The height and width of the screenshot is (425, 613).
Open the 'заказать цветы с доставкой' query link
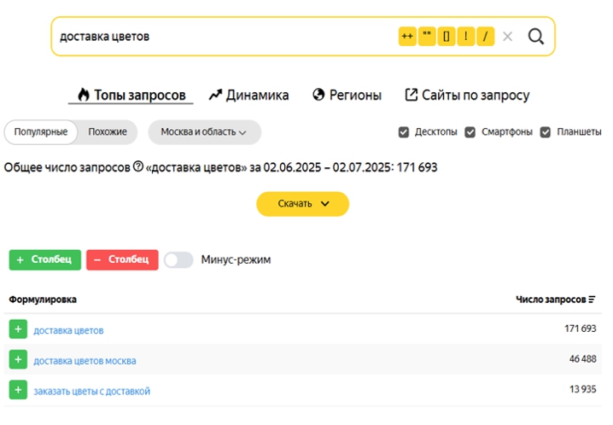tap(91, 391)
